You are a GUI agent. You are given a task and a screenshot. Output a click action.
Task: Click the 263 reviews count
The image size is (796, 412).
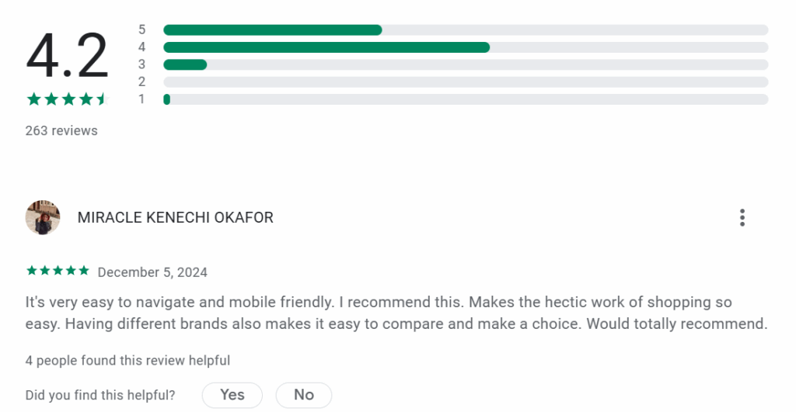pos(61,131)
